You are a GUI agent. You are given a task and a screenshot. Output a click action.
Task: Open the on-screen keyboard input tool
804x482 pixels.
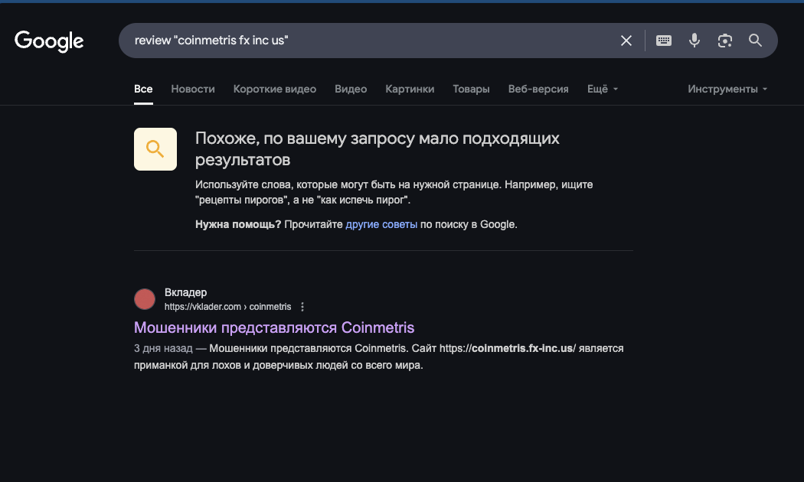(664, 41)
